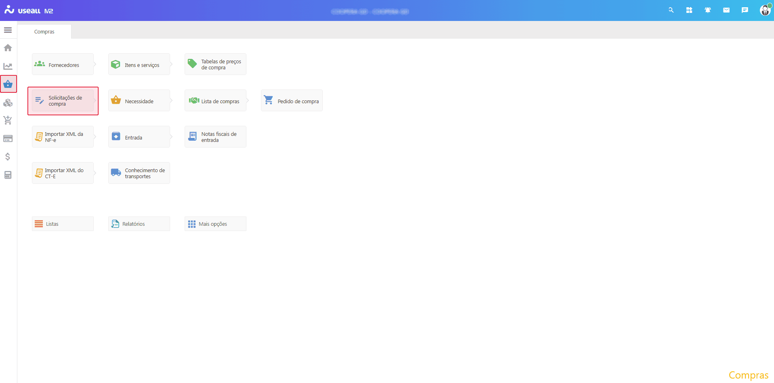Select the Compras tab
Image resolution: width=774 pixels, height=383 pixels.
44,32
